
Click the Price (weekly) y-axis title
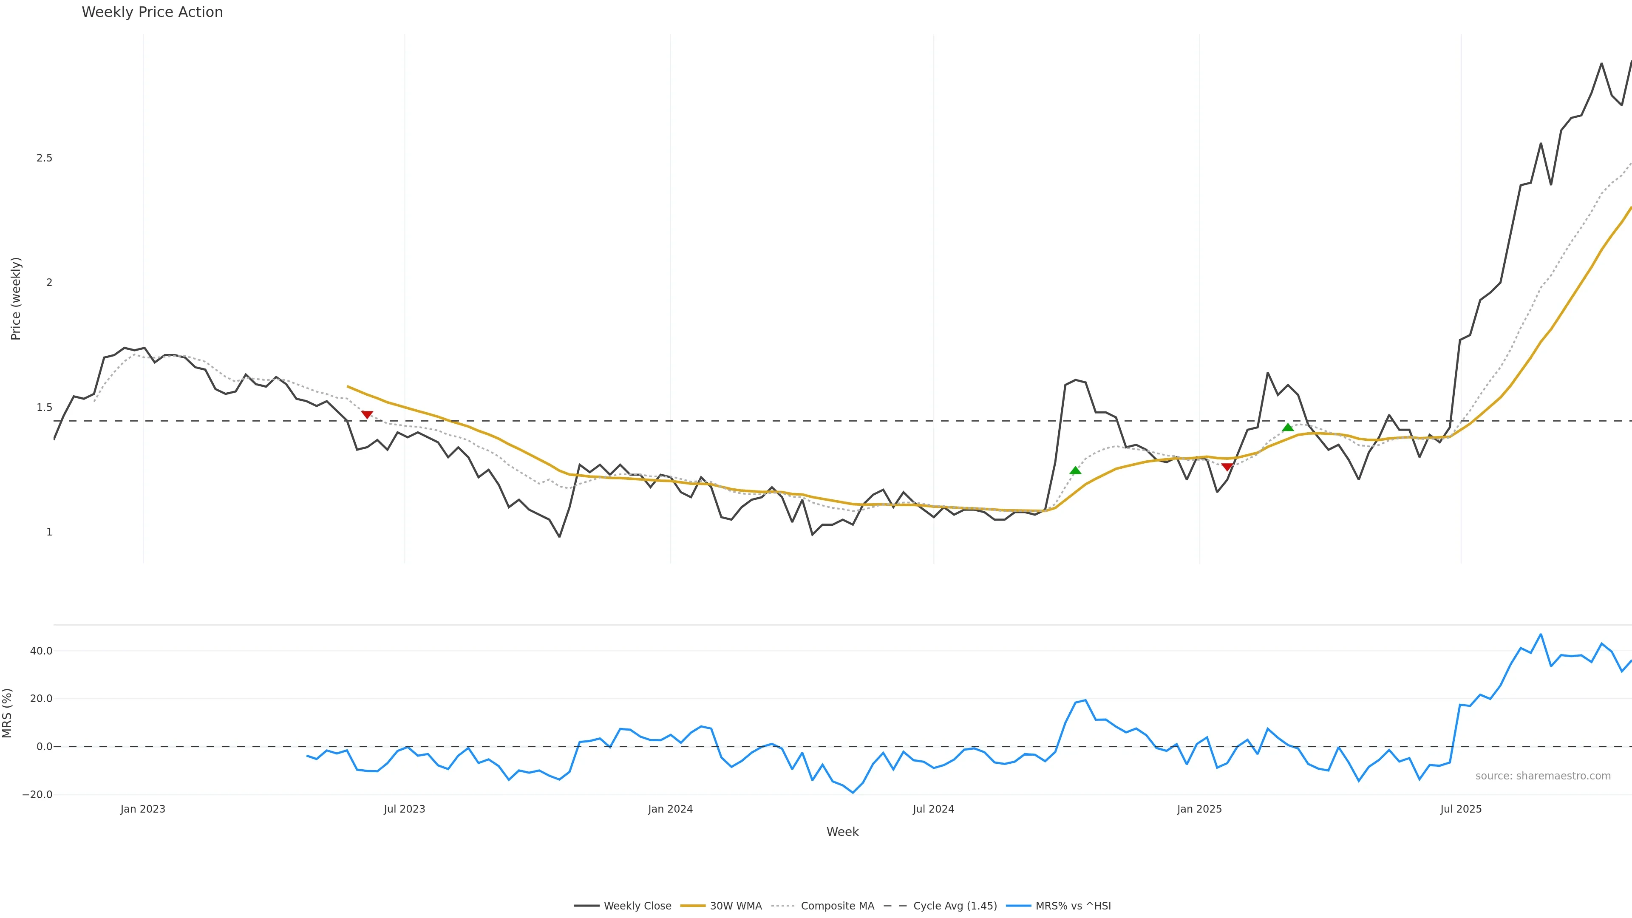click(x=16, y=298)
